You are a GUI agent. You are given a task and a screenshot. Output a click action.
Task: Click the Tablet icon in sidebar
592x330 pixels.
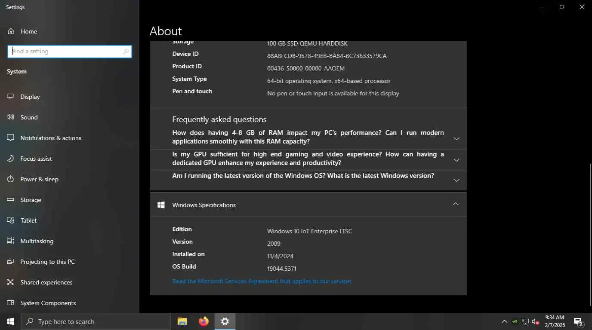pyautogui.click(x=11, y=220)
